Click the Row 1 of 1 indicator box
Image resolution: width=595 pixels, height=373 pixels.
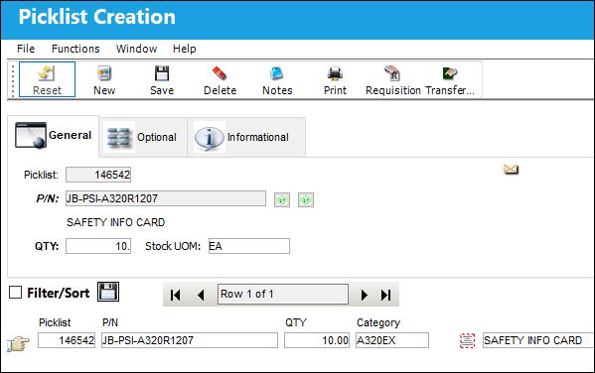(283, 295)
